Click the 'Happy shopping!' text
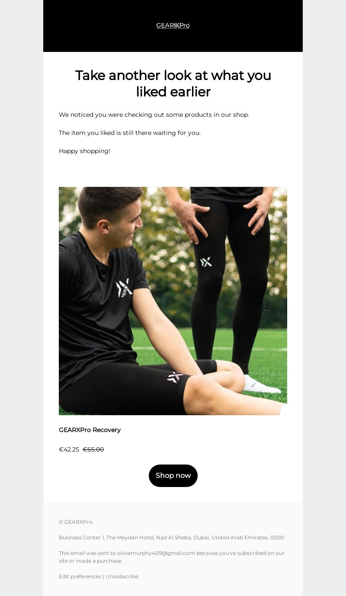This screenshot has height=596, width=346. 84,151
